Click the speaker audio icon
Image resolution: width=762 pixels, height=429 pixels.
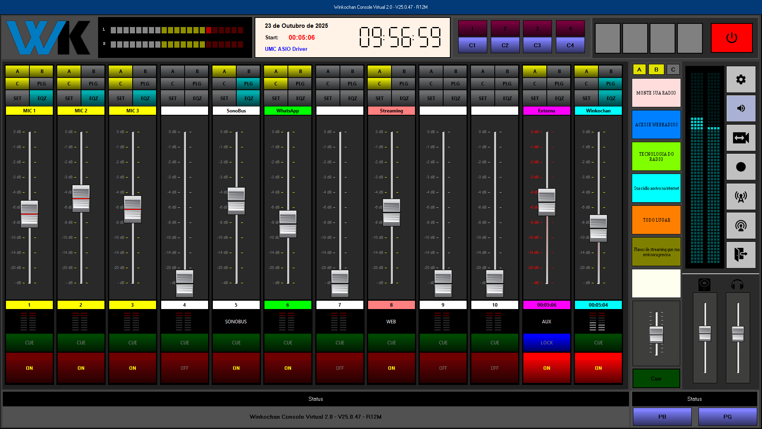(x=741, y=108)
